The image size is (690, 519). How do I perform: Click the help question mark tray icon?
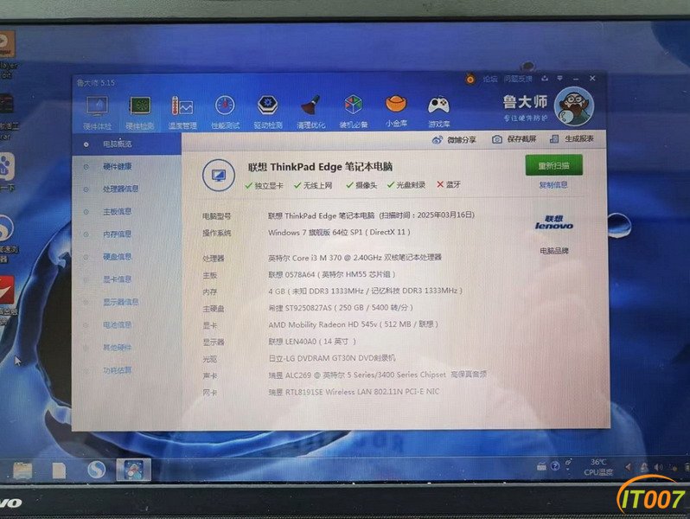(555, 465)
